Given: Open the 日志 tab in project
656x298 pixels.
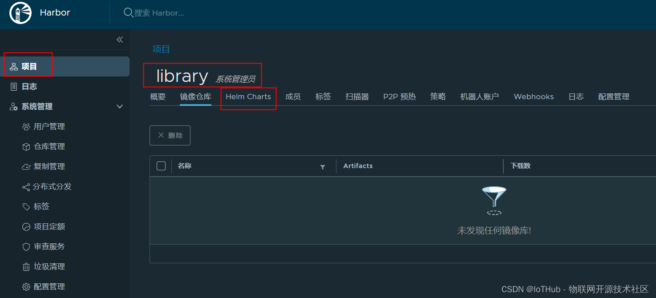Looking at the screenshot, I should [576, 97].
